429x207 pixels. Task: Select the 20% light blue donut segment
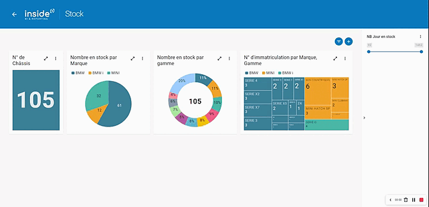182,81
